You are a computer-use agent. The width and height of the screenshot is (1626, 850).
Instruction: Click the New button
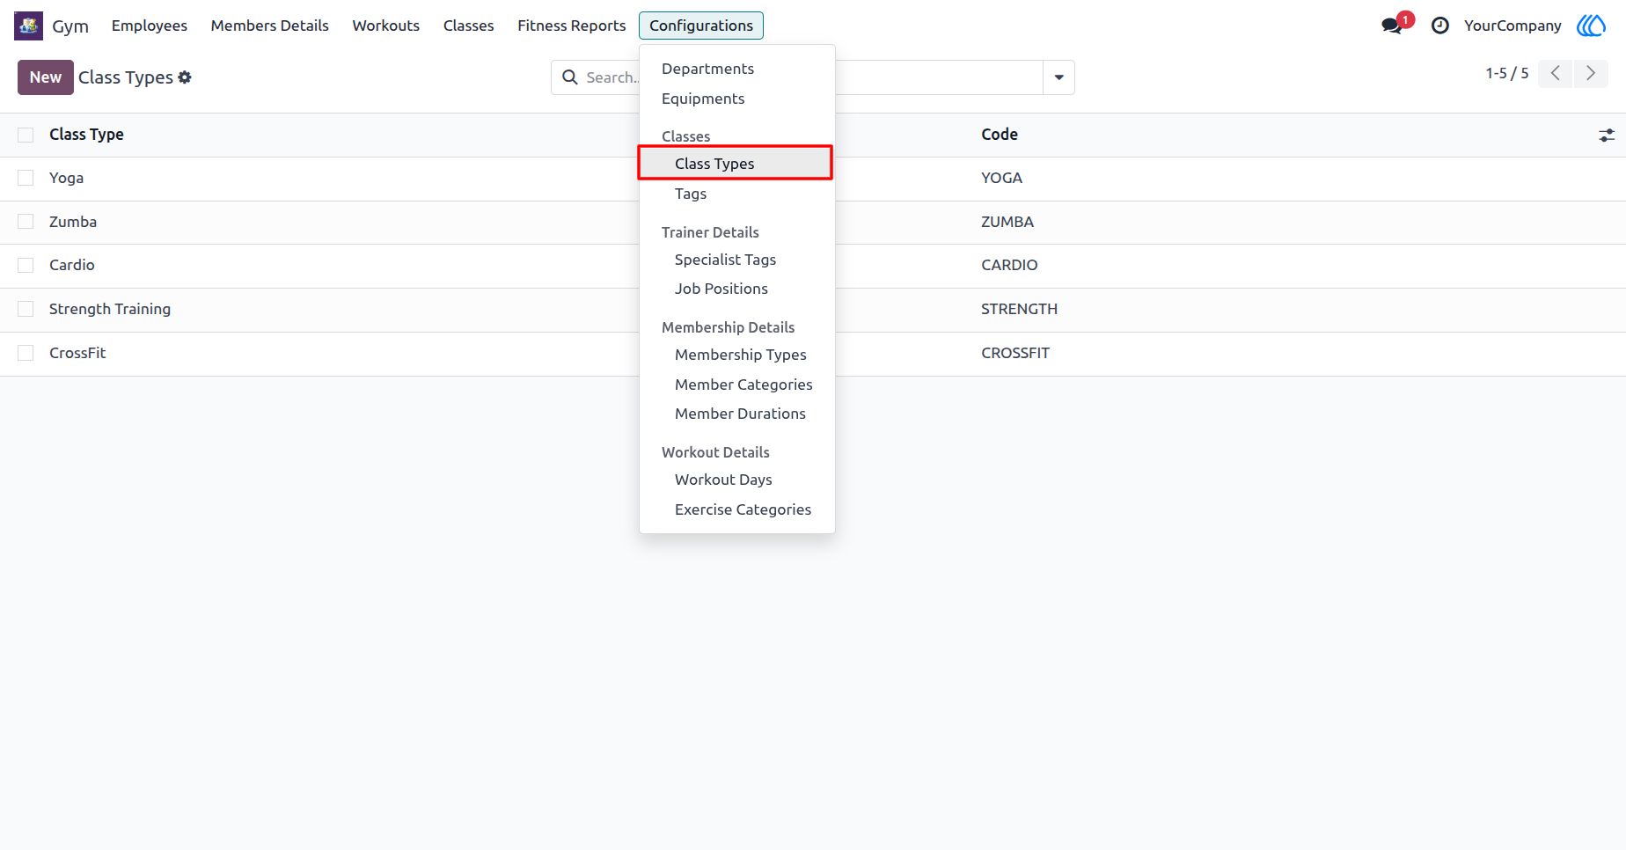tap(46, 77)
